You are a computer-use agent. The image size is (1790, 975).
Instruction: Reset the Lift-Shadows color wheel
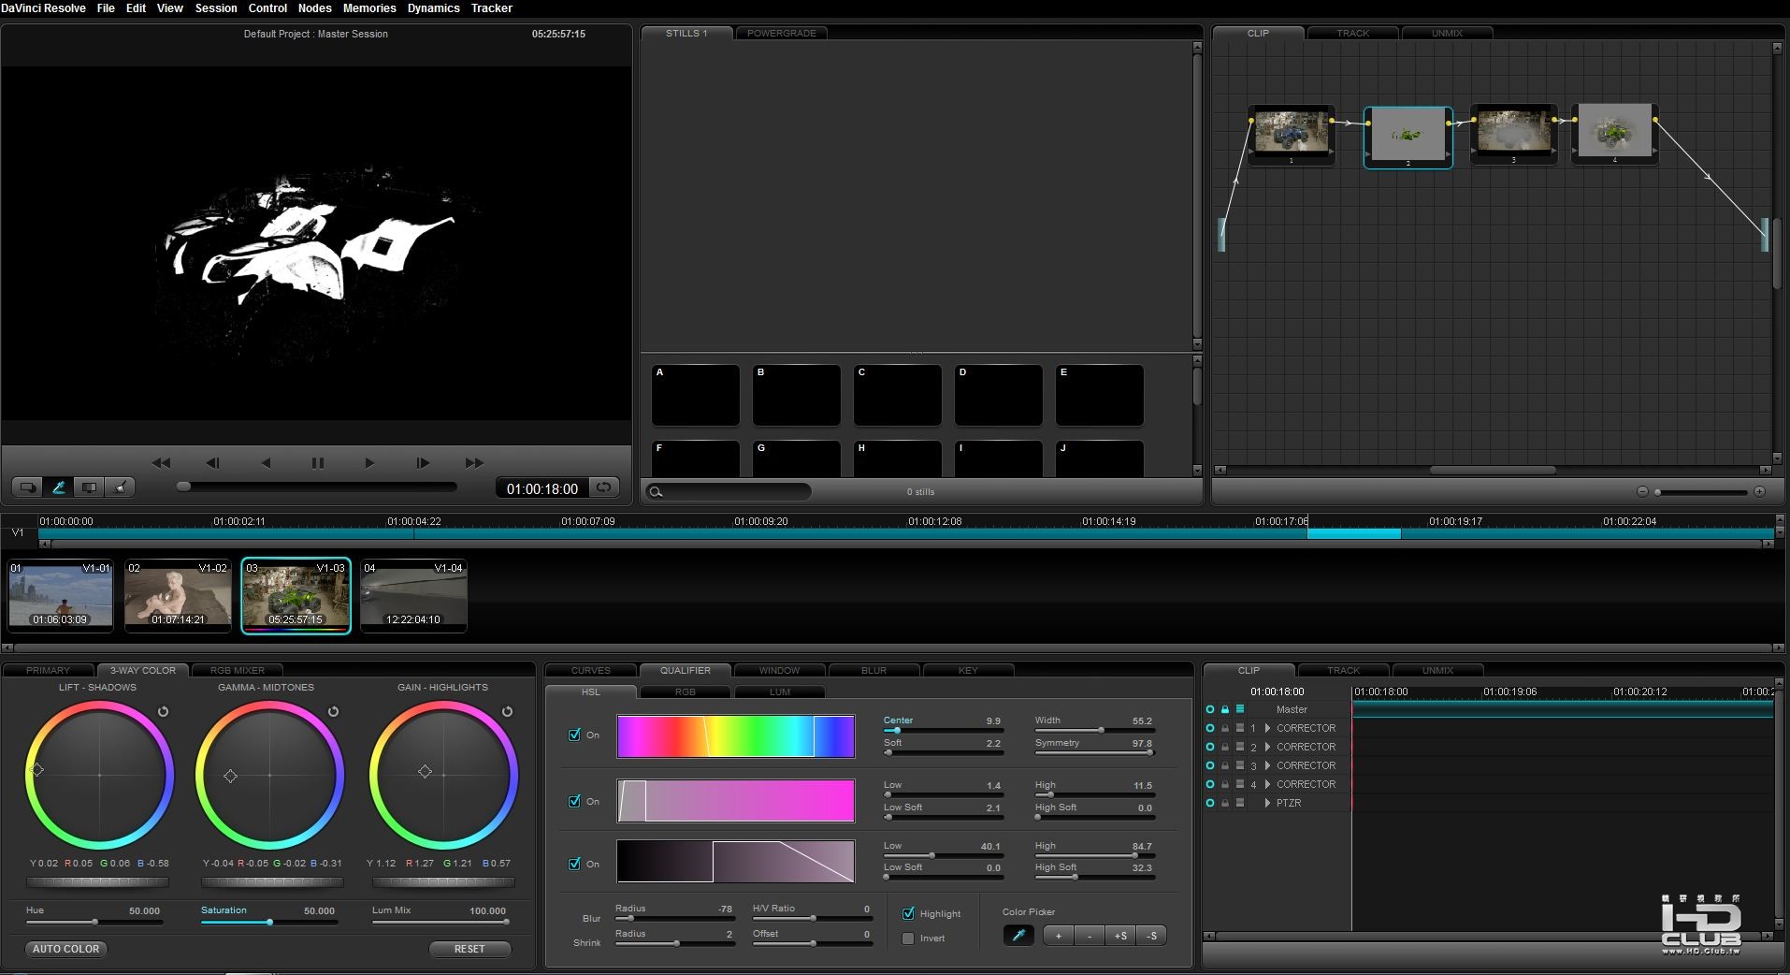click(x=163, y=712)
